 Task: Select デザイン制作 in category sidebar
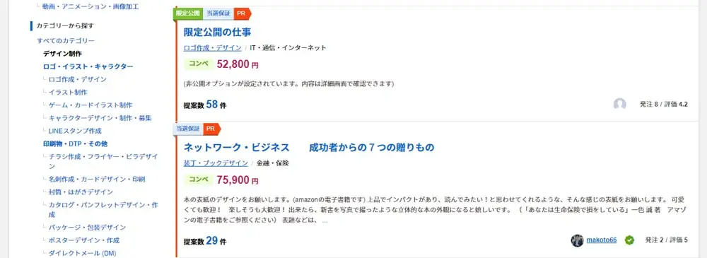pos(62,53)
